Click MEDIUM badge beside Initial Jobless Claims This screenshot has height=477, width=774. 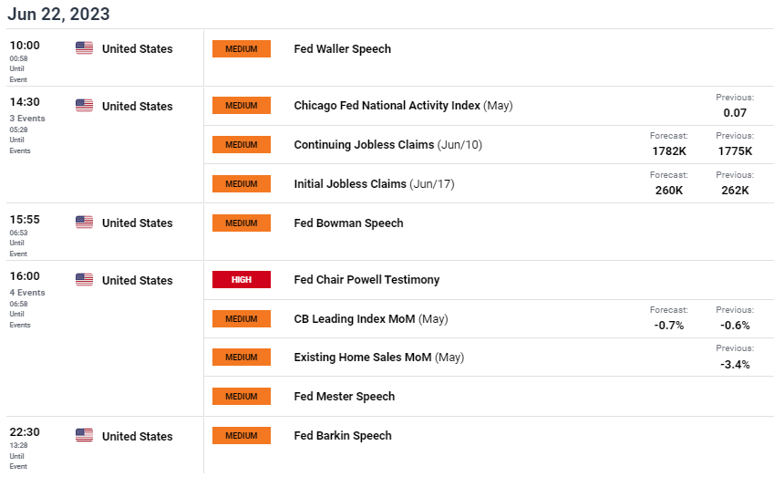pos(242,183)
